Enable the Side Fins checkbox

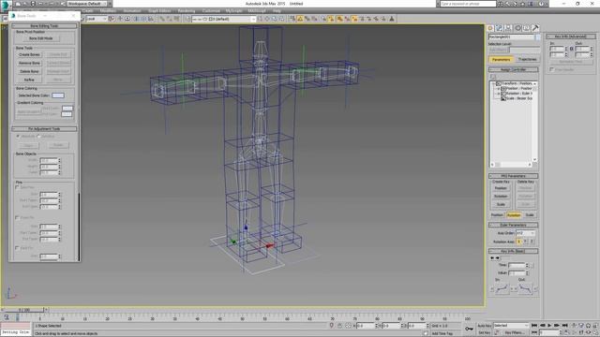pos(17,187)
